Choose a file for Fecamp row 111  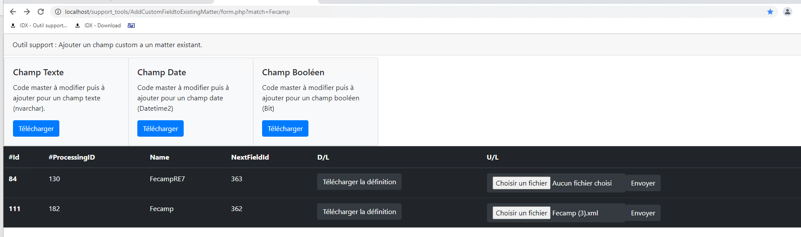coord(521,213)
